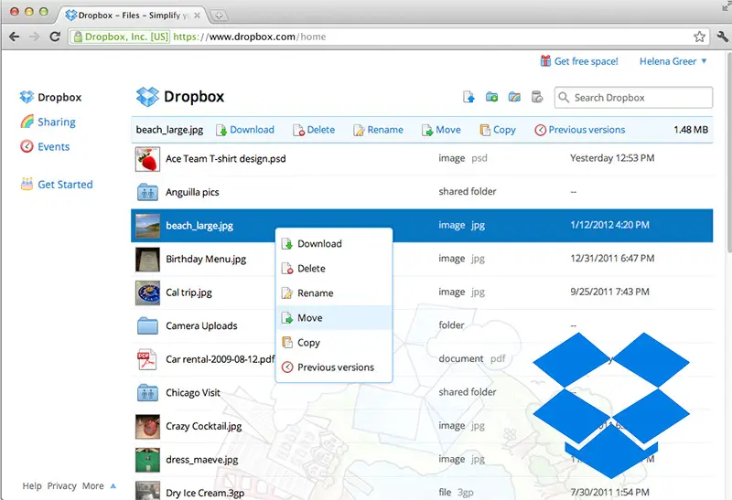732x500 pixels.
Task: Select the Dry Ice Cream.3gp file name
Action: click(x=205, y=493)
